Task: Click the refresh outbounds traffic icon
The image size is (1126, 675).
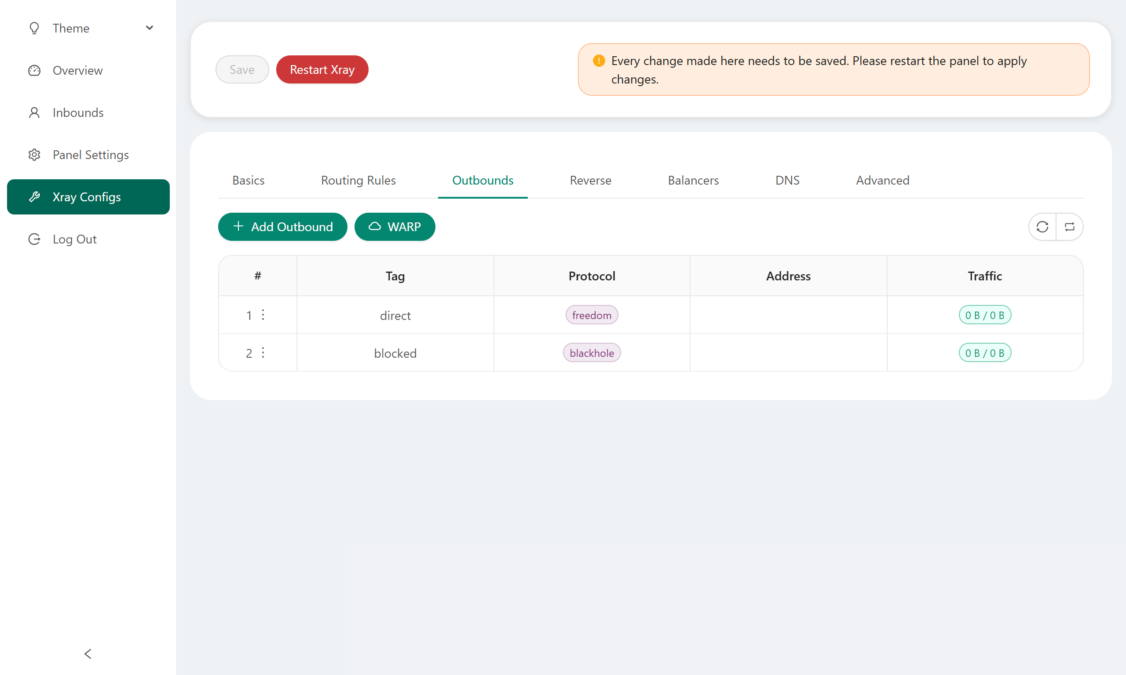Action: [x=1042, y=226]
